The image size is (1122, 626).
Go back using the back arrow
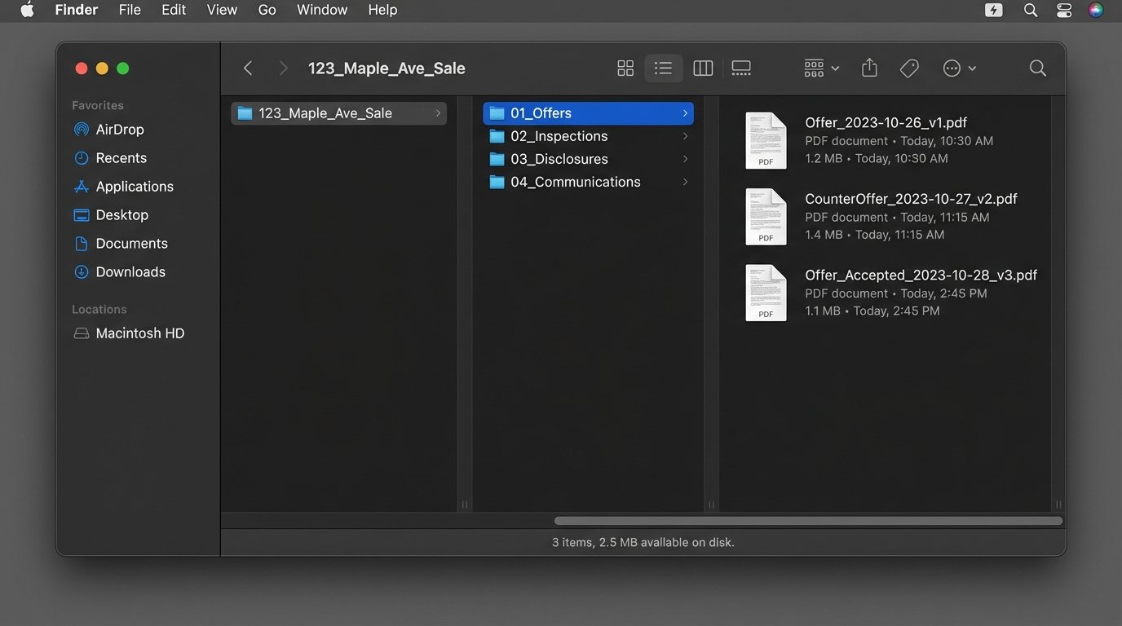point(248,68)
